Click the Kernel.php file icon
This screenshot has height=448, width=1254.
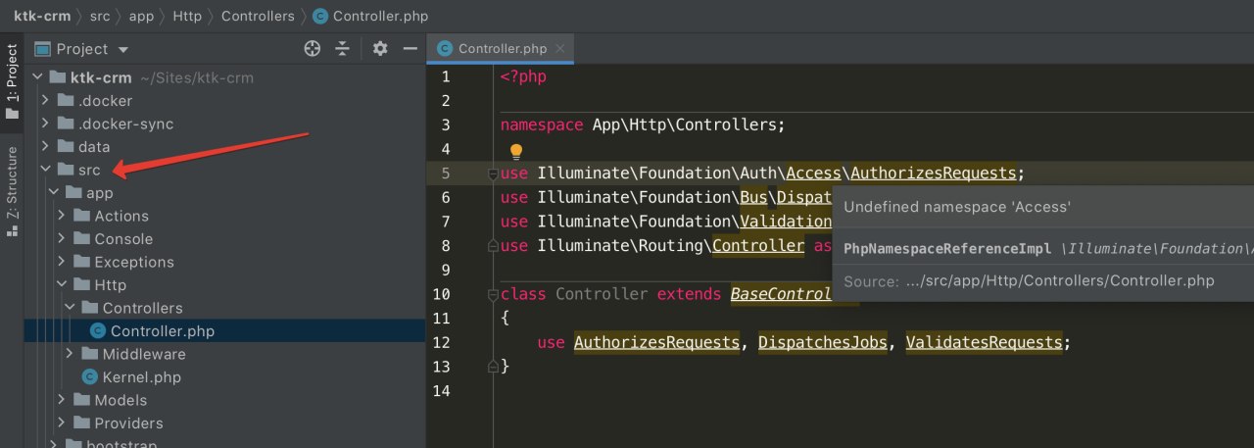[x=90, y=377]
